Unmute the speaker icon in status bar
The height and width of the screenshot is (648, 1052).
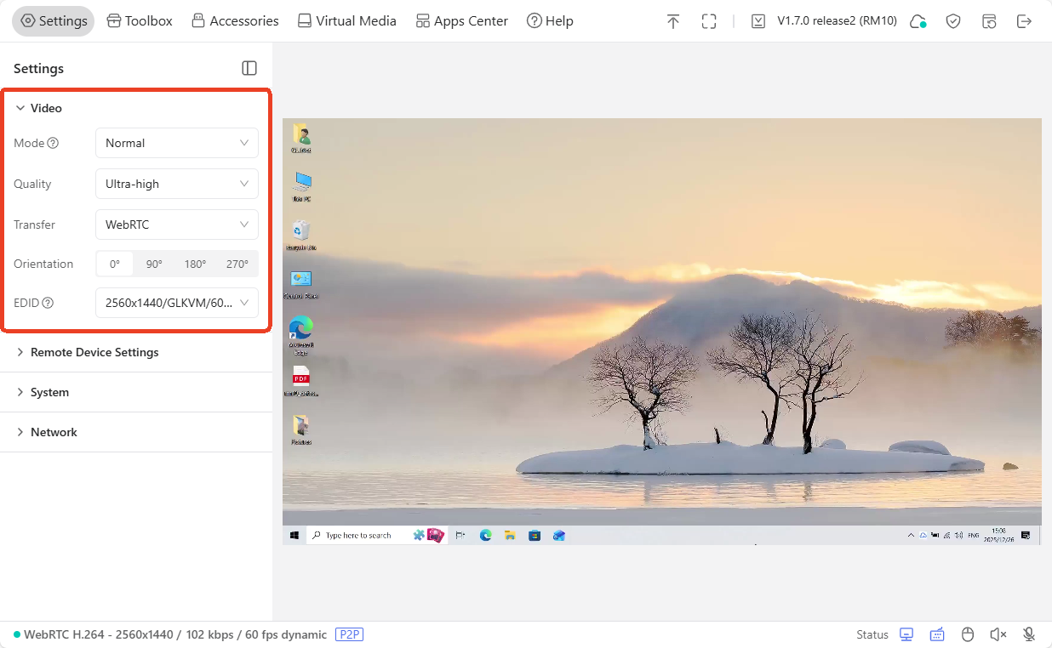[998, 634]
